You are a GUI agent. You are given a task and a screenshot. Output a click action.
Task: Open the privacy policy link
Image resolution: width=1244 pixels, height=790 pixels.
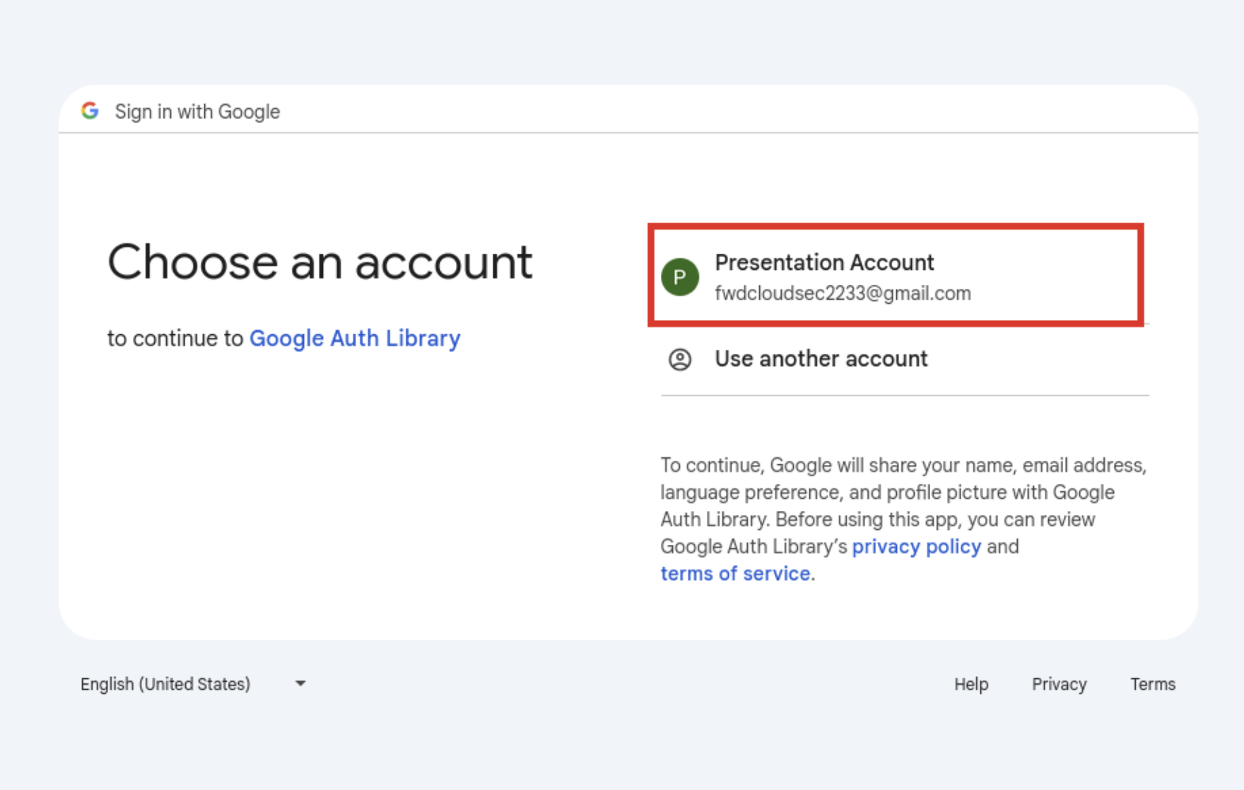(916, 546)
